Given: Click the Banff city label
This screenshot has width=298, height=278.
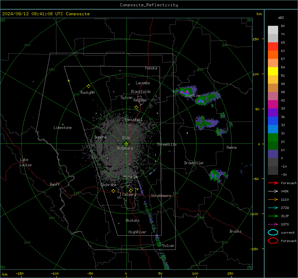Looking at the screenshot, I should point(55,184).
